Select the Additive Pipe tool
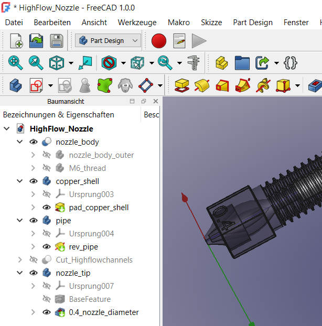Viewport: 322px width, 326px height. click(243, 85)
